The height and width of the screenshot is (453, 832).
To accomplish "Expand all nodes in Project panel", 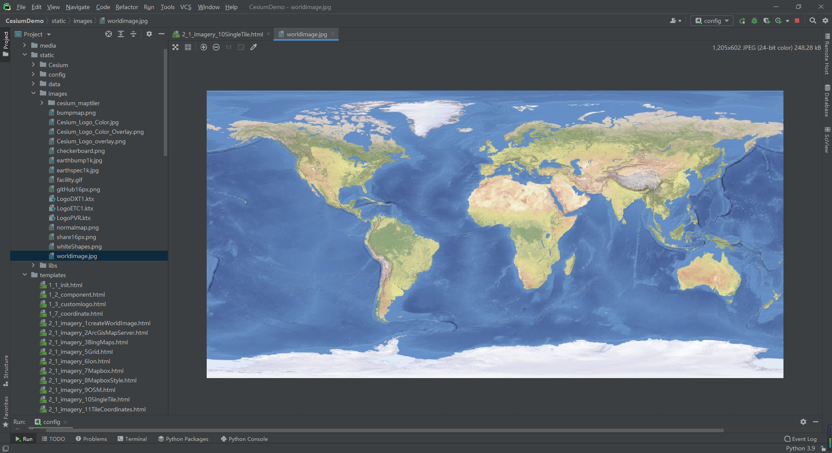I will click(x=121, y=34).
